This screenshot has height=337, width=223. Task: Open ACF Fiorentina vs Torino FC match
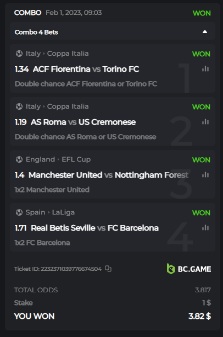click(x=86, y=69)
